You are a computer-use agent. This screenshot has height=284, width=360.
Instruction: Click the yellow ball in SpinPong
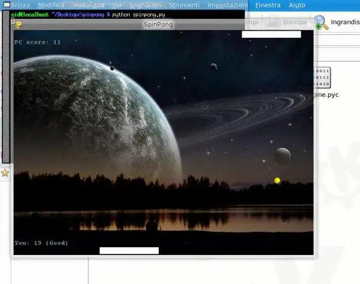click(x=277, y=180)
